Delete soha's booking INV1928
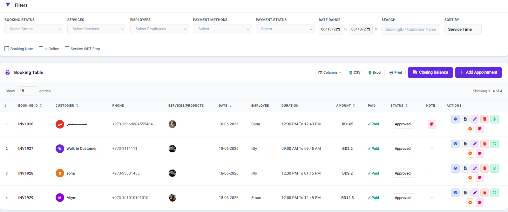508x212 pixels. tap(484, 168)
